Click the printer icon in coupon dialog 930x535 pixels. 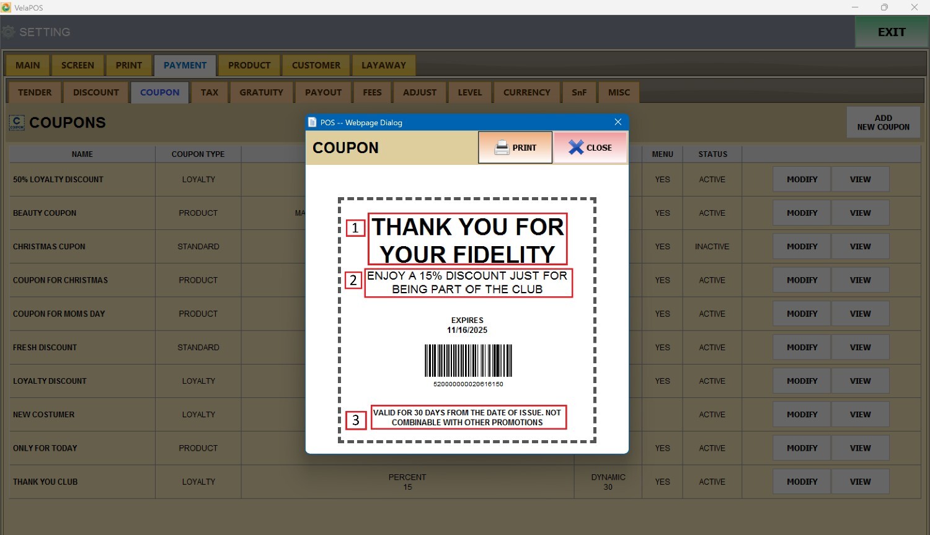(x=502, y=148)
